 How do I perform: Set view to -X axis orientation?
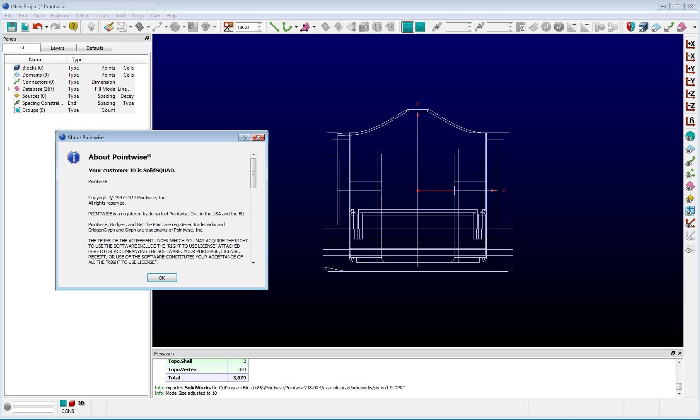pyautogui.click(x=690, y=56)
